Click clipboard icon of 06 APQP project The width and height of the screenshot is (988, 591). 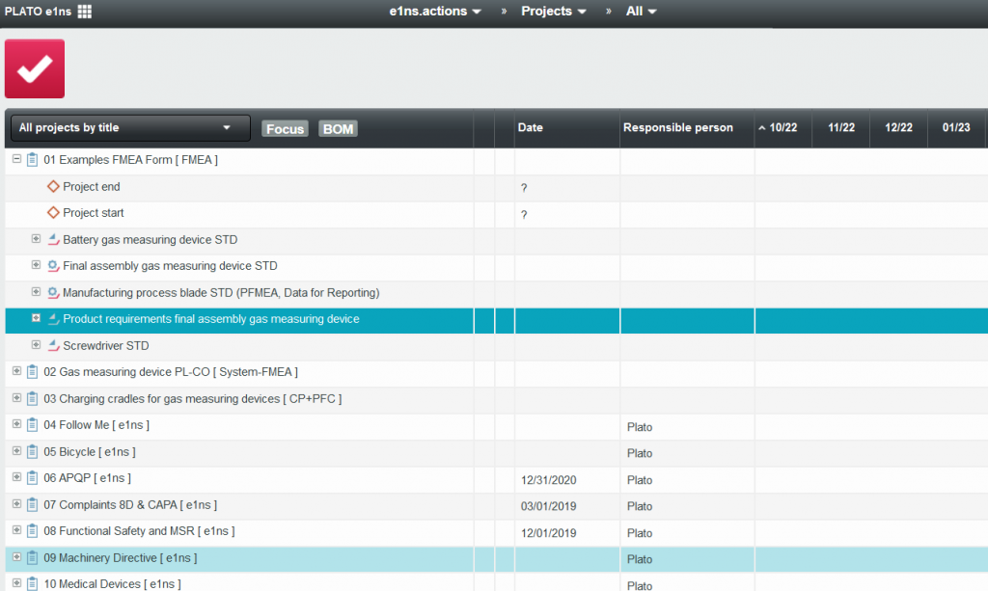click(32, 478)
